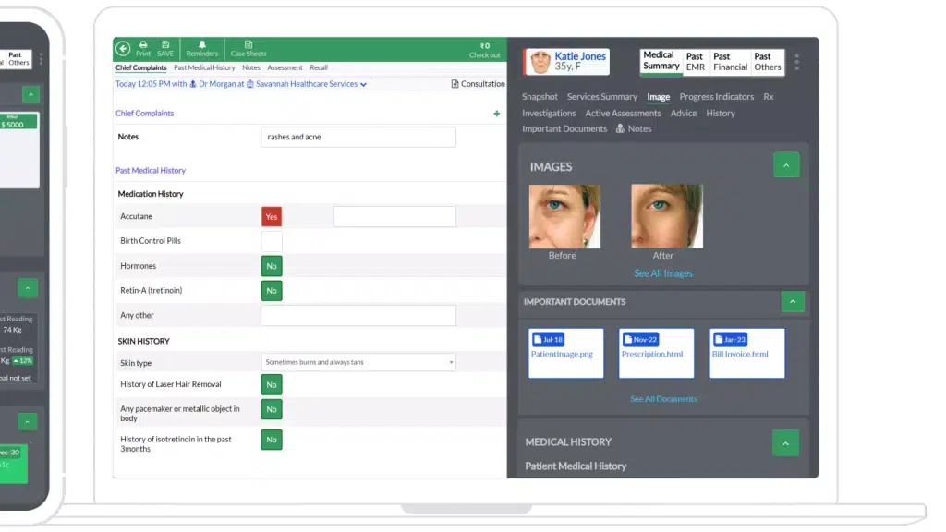Open PatientImage.png document
Image resolution: width=946 pixels, height=532 pixels.
[566, 354]
